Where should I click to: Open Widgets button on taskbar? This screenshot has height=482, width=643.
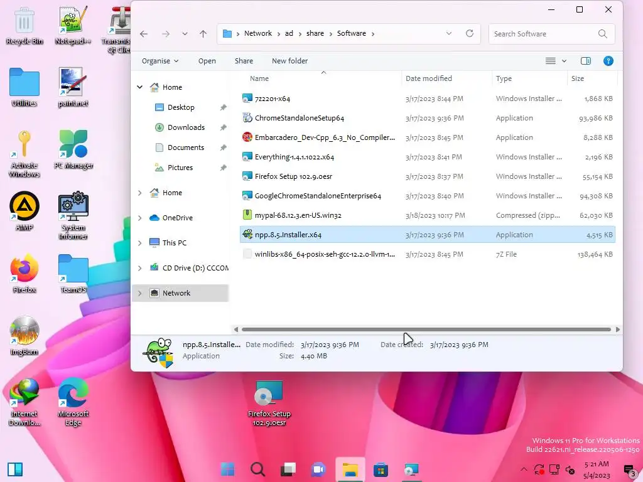coord(15,469)
